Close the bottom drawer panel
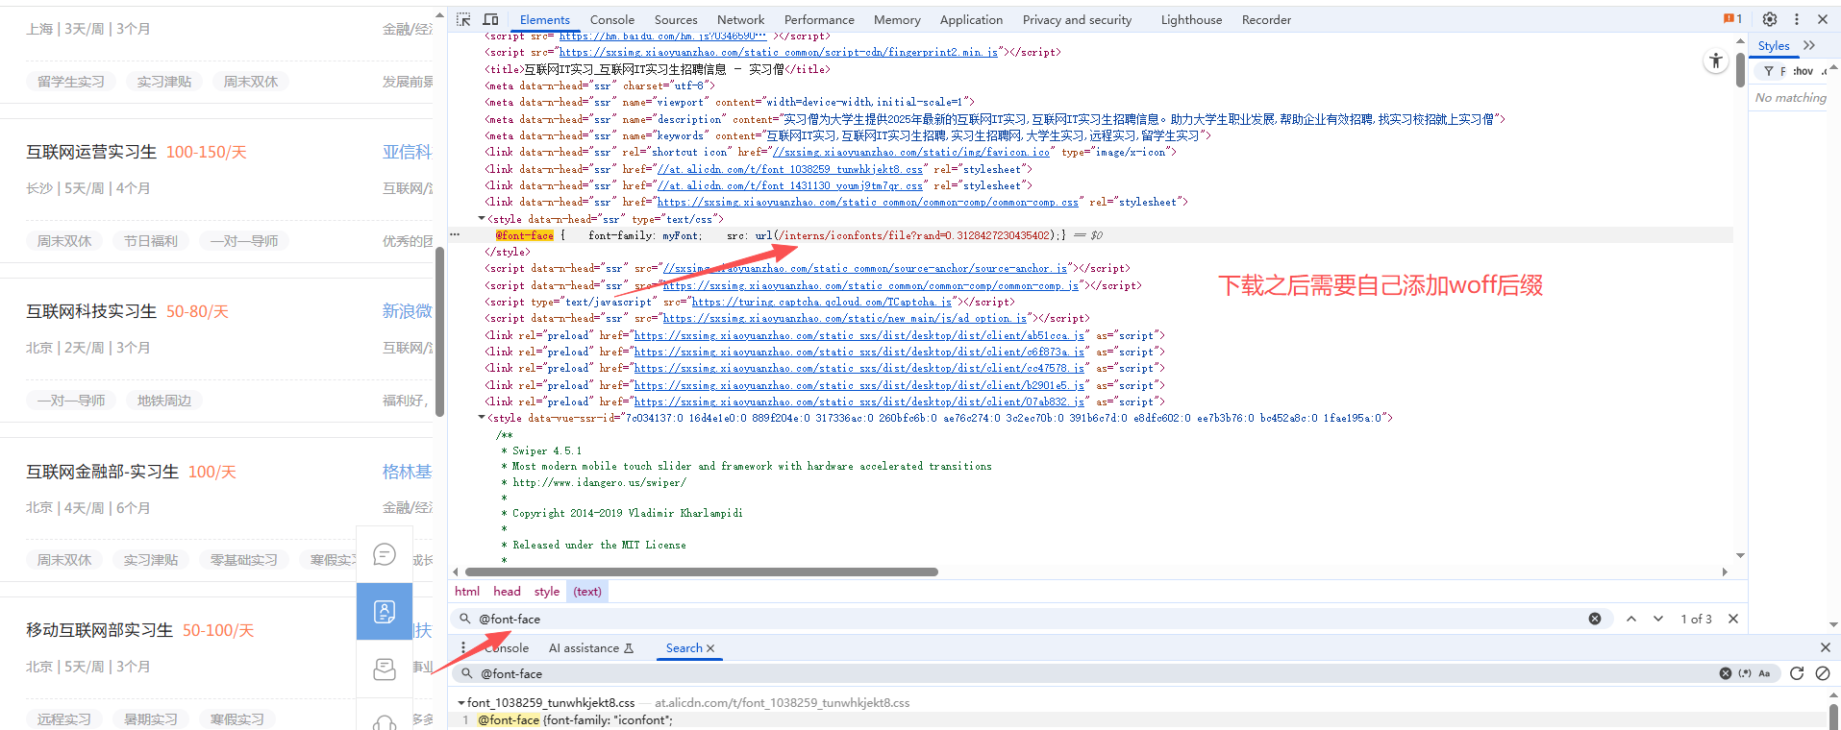1841x730 pixels. [x=1826, y=647]
